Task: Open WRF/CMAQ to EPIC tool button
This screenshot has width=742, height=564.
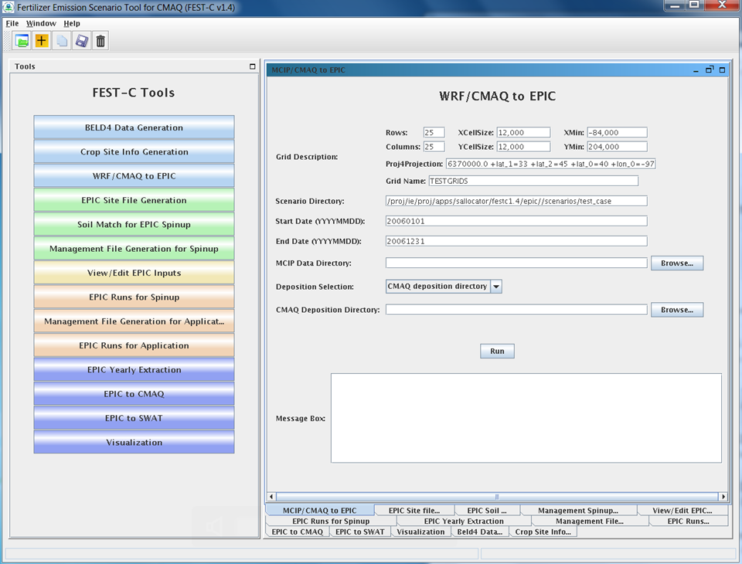Action: (x=134, y=175)
